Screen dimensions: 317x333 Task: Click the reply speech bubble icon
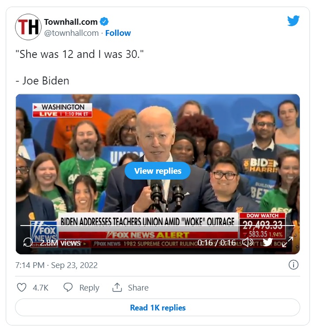tap(68, 287)
